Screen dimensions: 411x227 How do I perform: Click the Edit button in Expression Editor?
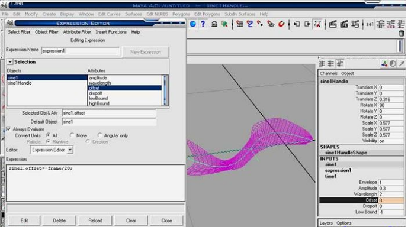coord(24,220)
